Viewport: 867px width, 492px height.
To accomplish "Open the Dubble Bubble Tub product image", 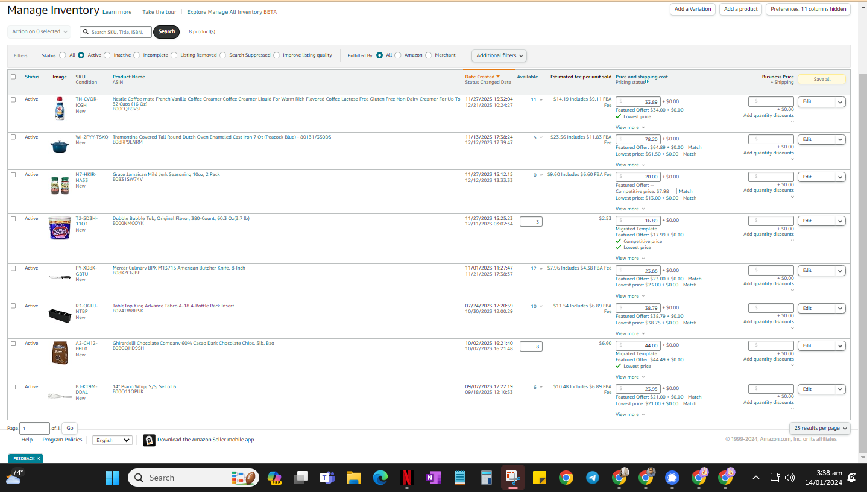I will (60, 228).
